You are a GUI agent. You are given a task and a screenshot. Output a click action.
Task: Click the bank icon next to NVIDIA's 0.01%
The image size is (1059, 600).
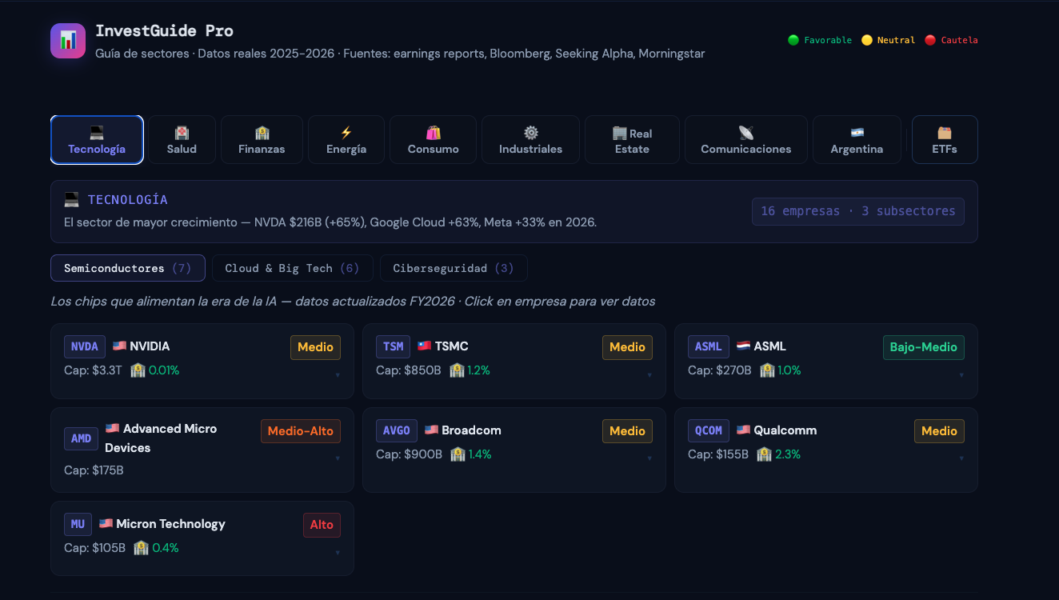138,370
